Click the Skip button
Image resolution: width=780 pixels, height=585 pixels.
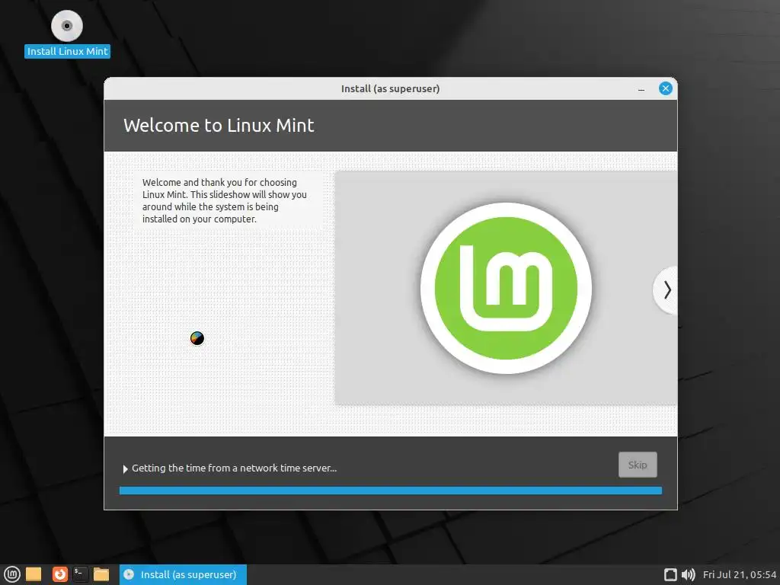click(638, 465)
